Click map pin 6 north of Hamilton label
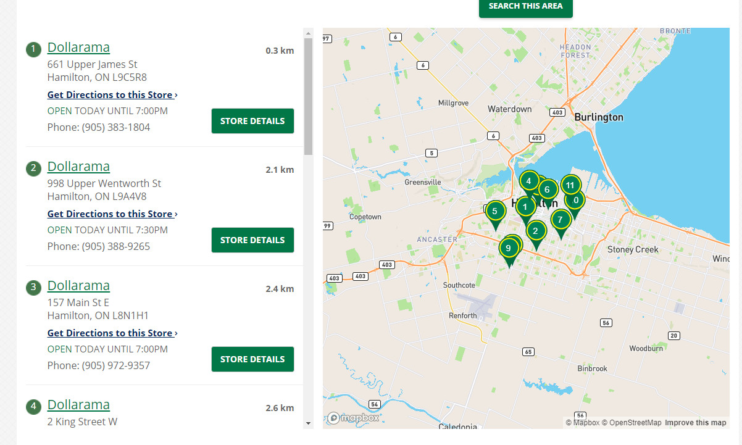 [548, 189]
